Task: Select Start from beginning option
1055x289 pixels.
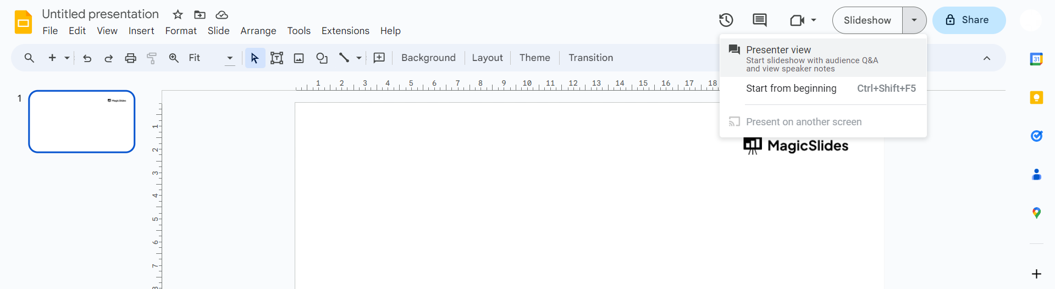Action: 791,88
